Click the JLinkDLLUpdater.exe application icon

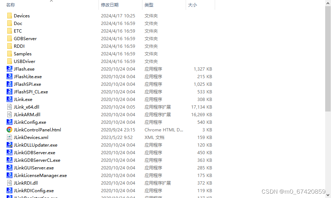pyautogui.click(x=9, y=145)
